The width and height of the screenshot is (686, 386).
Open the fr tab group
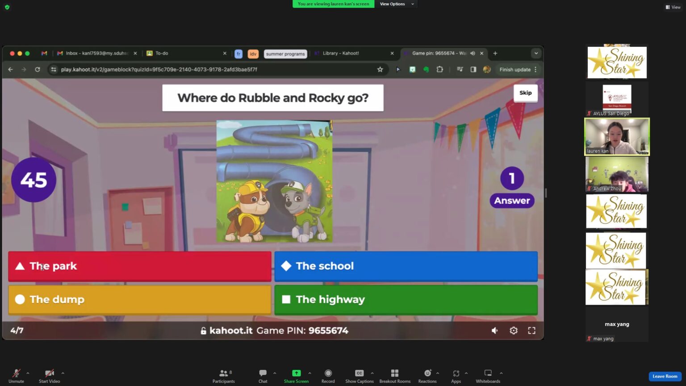click(x=238, y=54)
